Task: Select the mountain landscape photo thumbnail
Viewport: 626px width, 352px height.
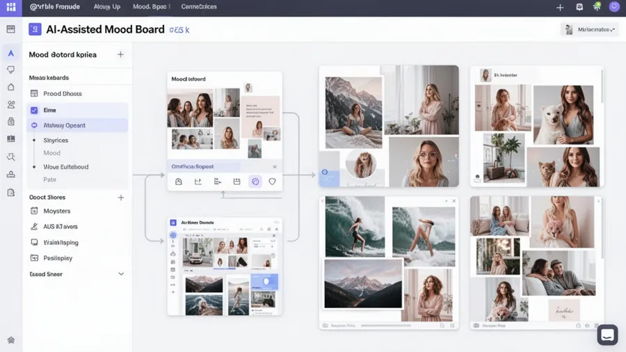Action: point(363,284)
